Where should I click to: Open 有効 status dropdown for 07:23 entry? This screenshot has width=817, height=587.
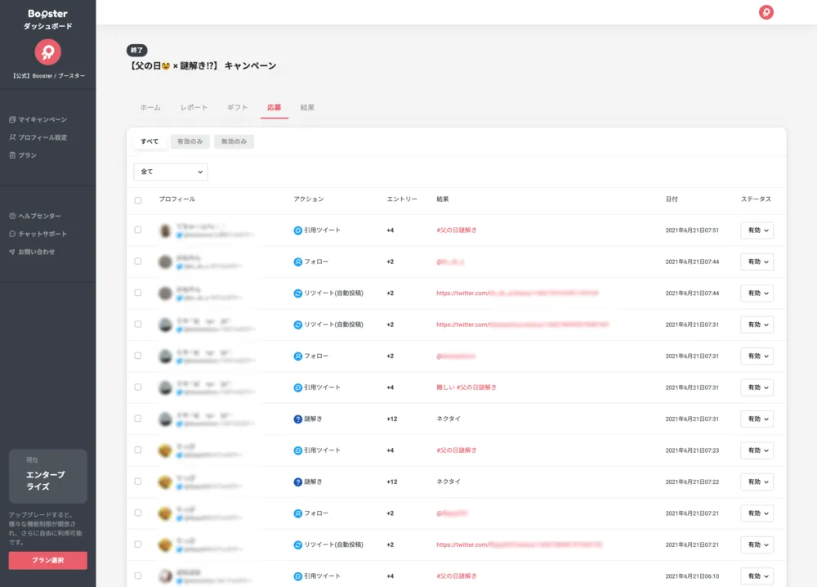tap(757, 450)
